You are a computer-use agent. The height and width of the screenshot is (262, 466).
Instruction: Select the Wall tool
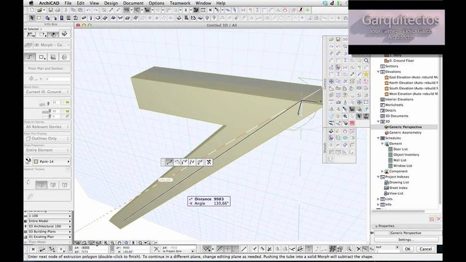47,18
